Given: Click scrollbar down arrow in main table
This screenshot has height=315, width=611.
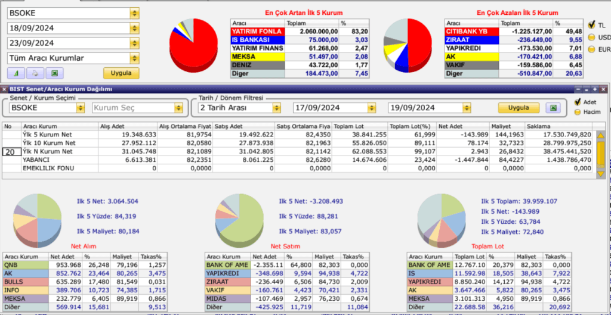Looking at the screenshot, I should [x=600, y=174].
